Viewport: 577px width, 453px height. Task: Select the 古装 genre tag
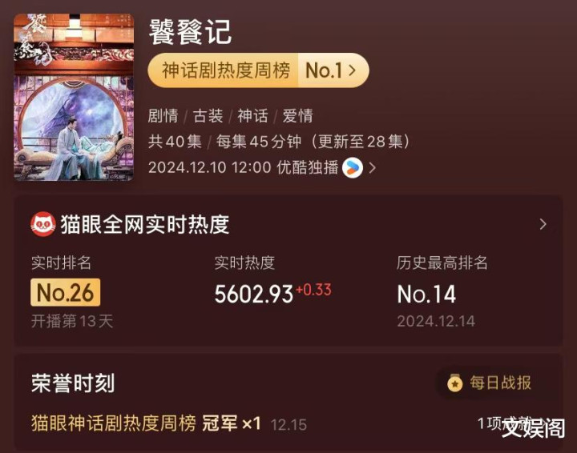[x=208, y=116]
